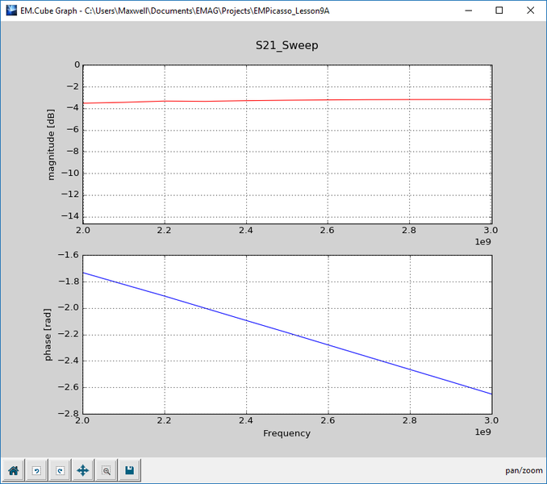Click the blue phase curve
This screenshot has width=547, height=484.
coord(286,333)
